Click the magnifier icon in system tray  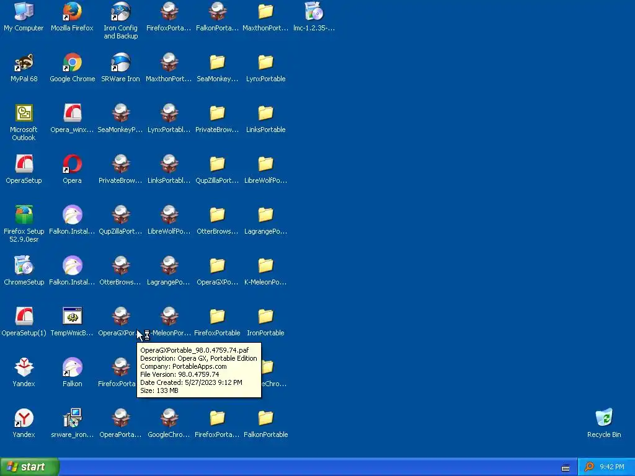[589, 467]
